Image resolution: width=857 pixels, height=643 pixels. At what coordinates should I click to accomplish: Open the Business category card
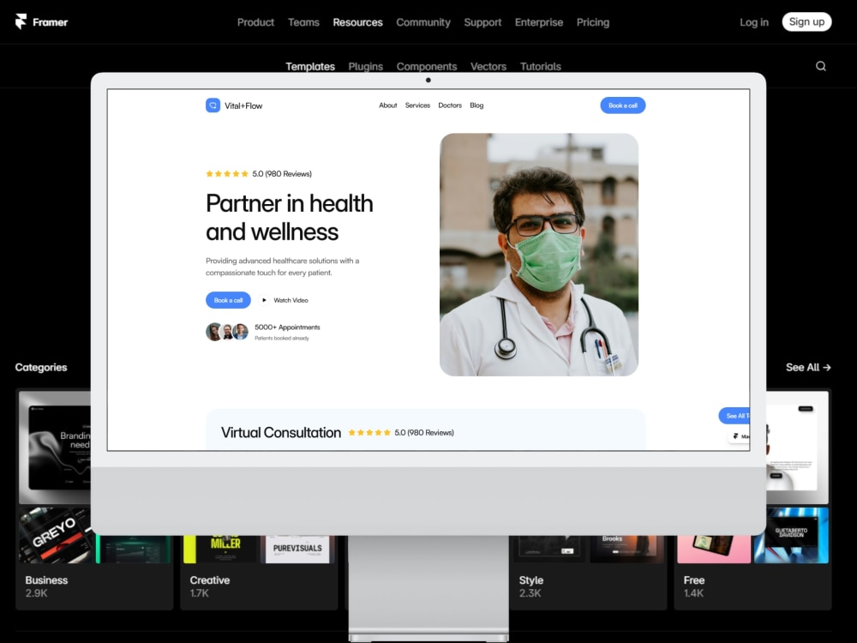click(x=94, y=499)
